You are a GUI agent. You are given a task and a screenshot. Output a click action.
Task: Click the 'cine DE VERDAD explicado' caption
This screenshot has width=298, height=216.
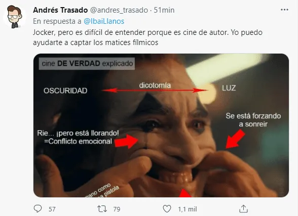point(87,64)
